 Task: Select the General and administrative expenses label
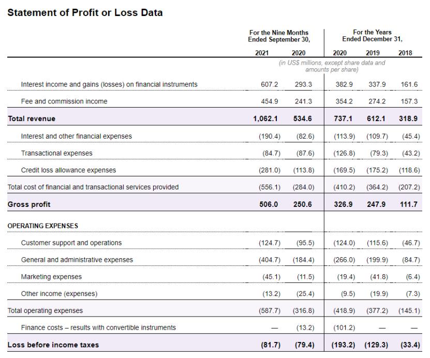pos(77,260)
